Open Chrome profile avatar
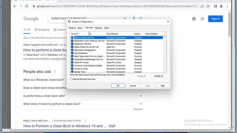Image resolution: width=237 pixels, height=133 pixels. 221,6
